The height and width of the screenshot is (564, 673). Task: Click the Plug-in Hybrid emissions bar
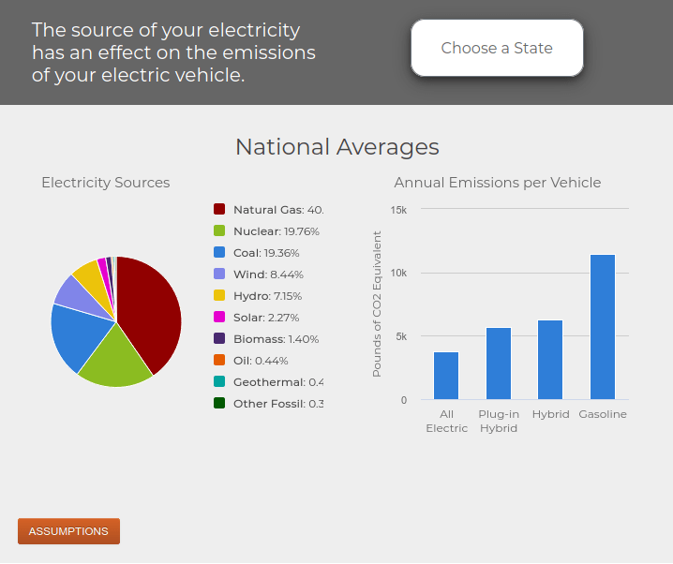coord(499,364)
